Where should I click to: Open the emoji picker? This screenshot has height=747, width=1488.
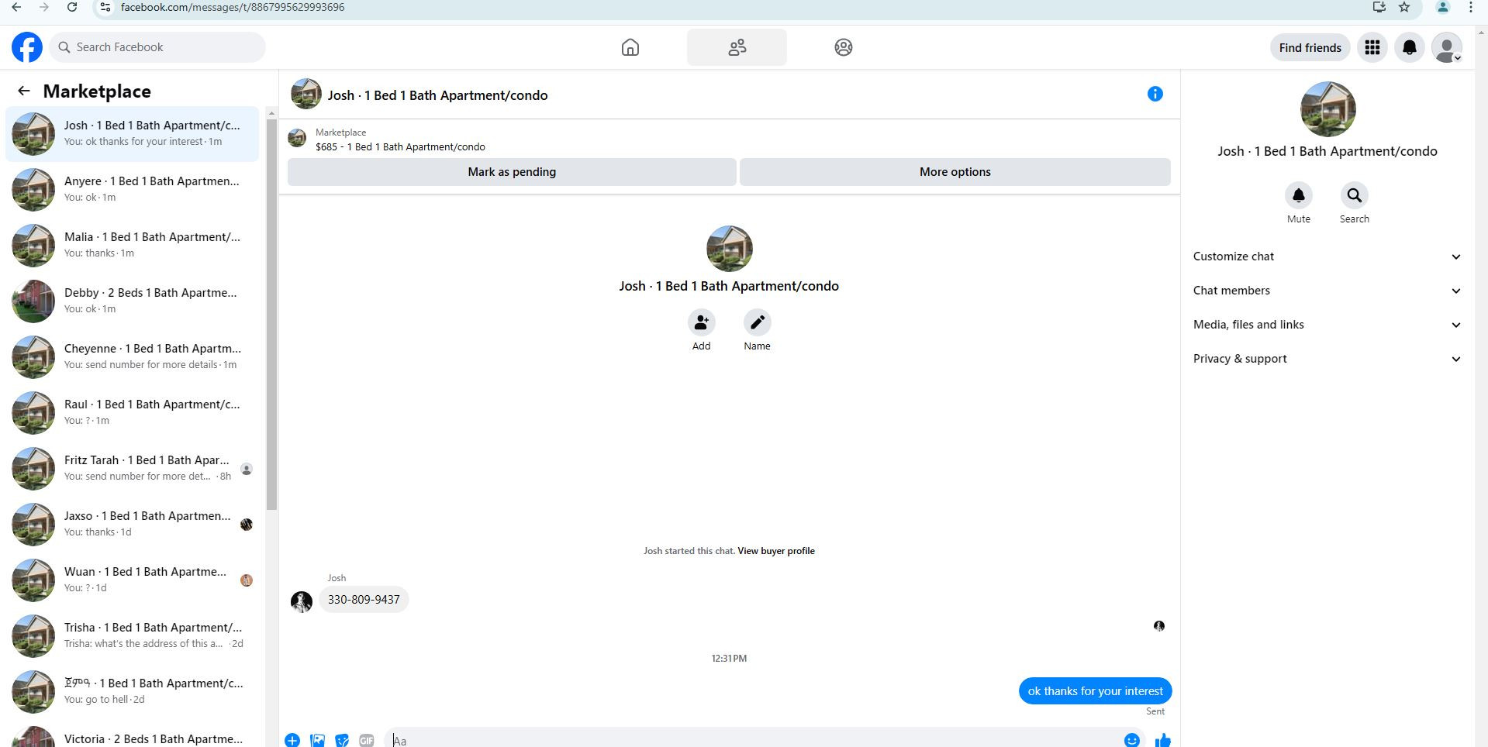point(1132,740)
